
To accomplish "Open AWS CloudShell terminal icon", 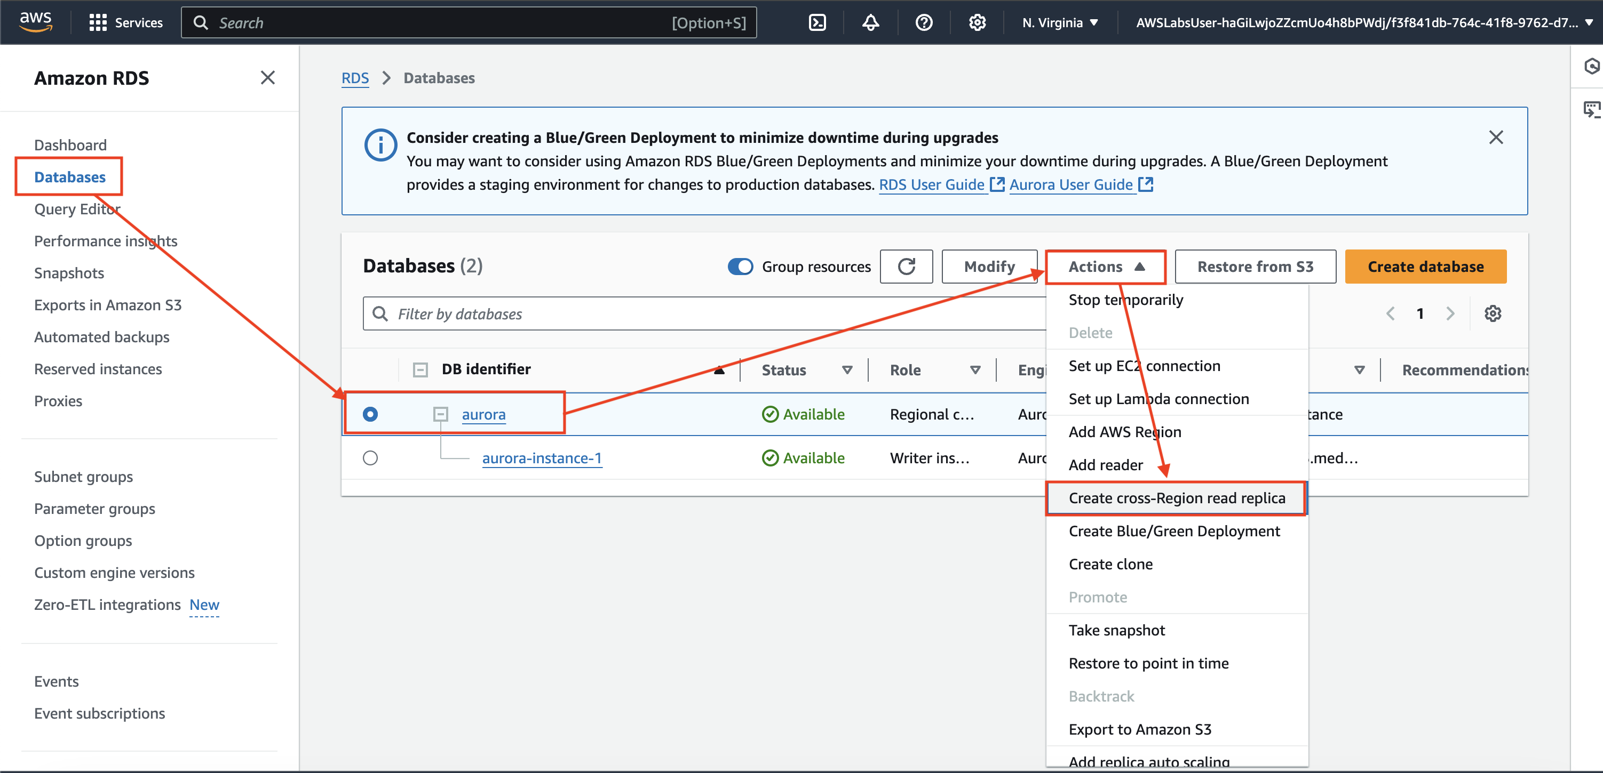I will click(x=817, y=23).
